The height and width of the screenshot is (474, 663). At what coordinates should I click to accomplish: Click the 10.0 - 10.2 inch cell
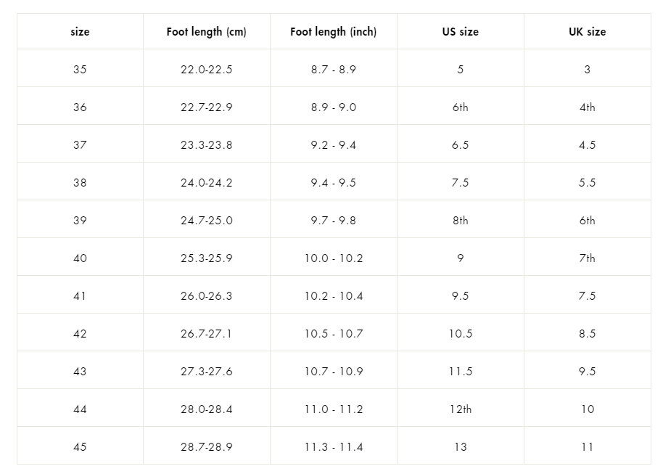coord(333,258)
